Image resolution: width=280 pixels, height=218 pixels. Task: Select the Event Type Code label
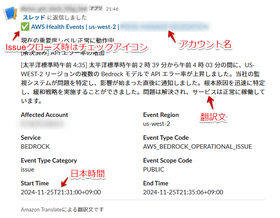166,138
